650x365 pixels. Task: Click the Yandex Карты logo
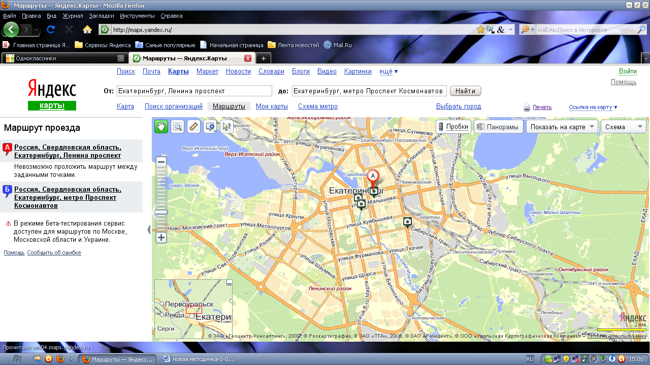52,94
